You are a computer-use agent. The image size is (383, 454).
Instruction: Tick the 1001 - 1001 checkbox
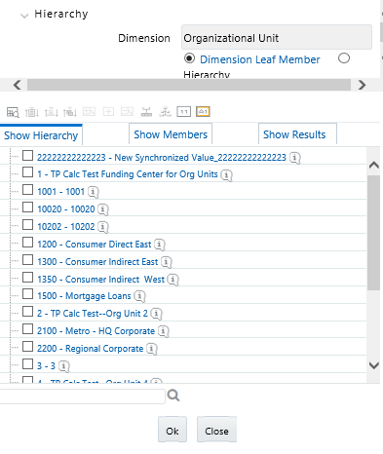pos(27,190)
